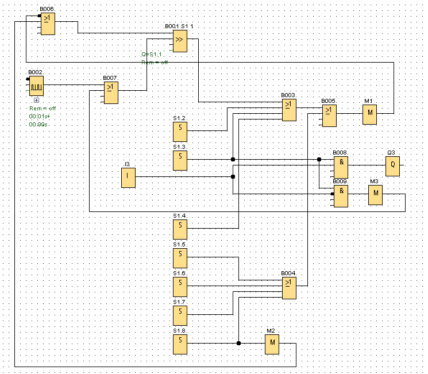
Task: Select the B007 OR gate block
Action: tap(111, 92)
